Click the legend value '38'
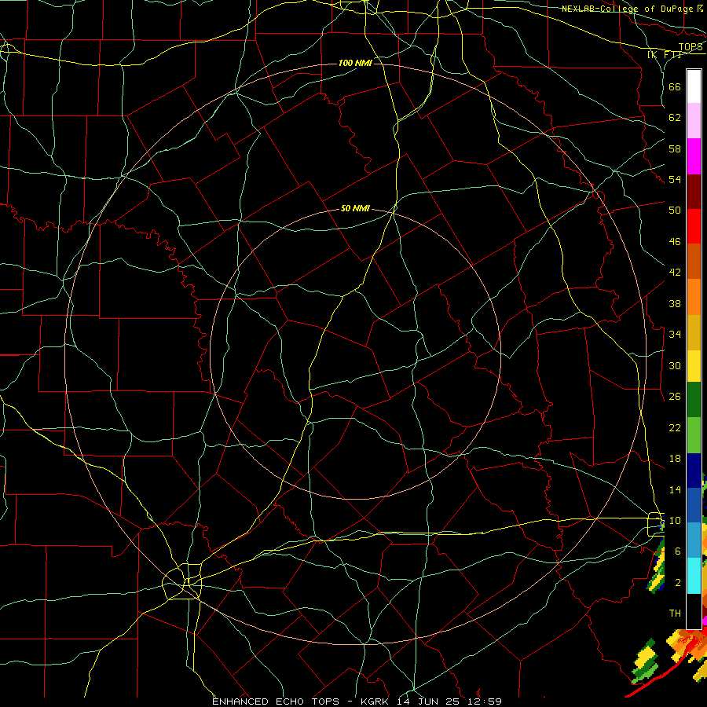 click(675, 303)
